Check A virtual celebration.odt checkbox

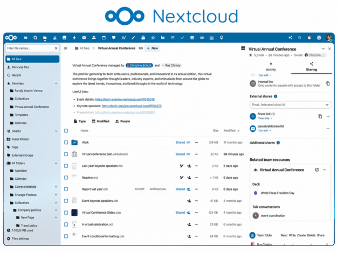pyautogui.click(x=66, y=224)
